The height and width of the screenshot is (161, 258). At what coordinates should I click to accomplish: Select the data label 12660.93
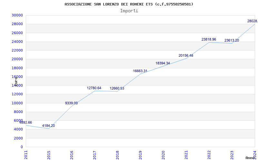117,88
